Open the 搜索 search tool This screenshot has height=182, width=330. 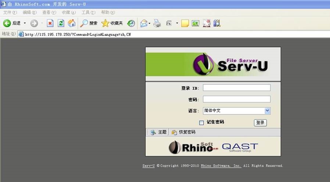(89, 23)
